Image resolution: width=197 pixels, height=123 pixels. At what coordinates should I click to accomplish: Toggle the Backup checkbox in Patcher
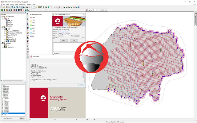tap(54, 38)
